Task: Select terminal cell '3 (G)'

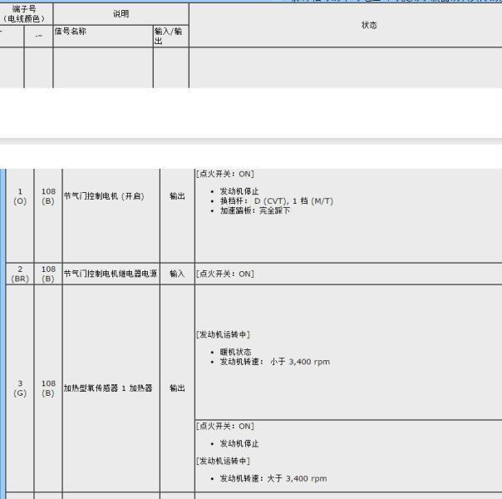Action: pyautogui.click(x=20, y=388)
